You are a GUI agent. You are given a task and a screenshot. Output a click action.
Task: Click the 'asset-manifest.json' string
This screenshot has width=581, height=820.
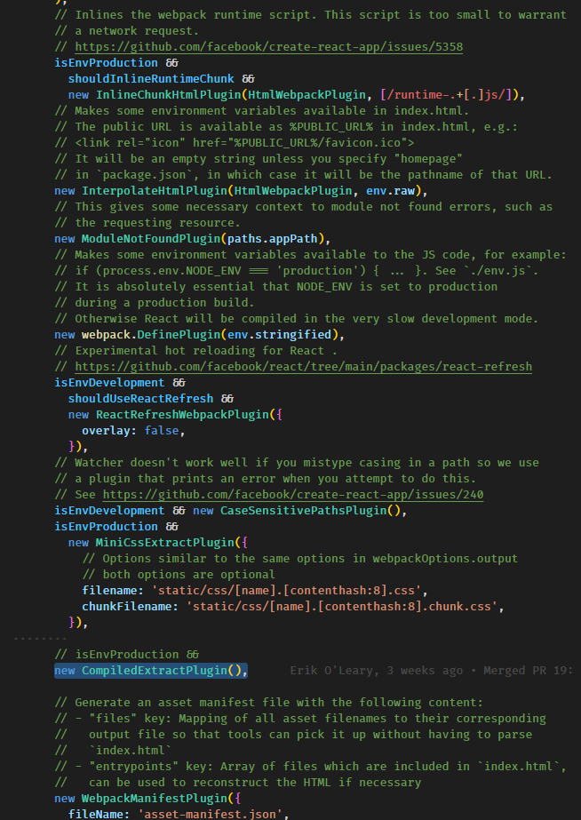point(210,815)
